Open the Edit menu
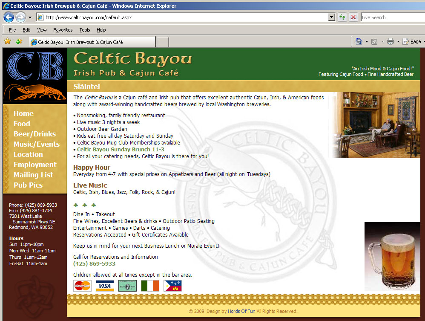 (26, 30)
